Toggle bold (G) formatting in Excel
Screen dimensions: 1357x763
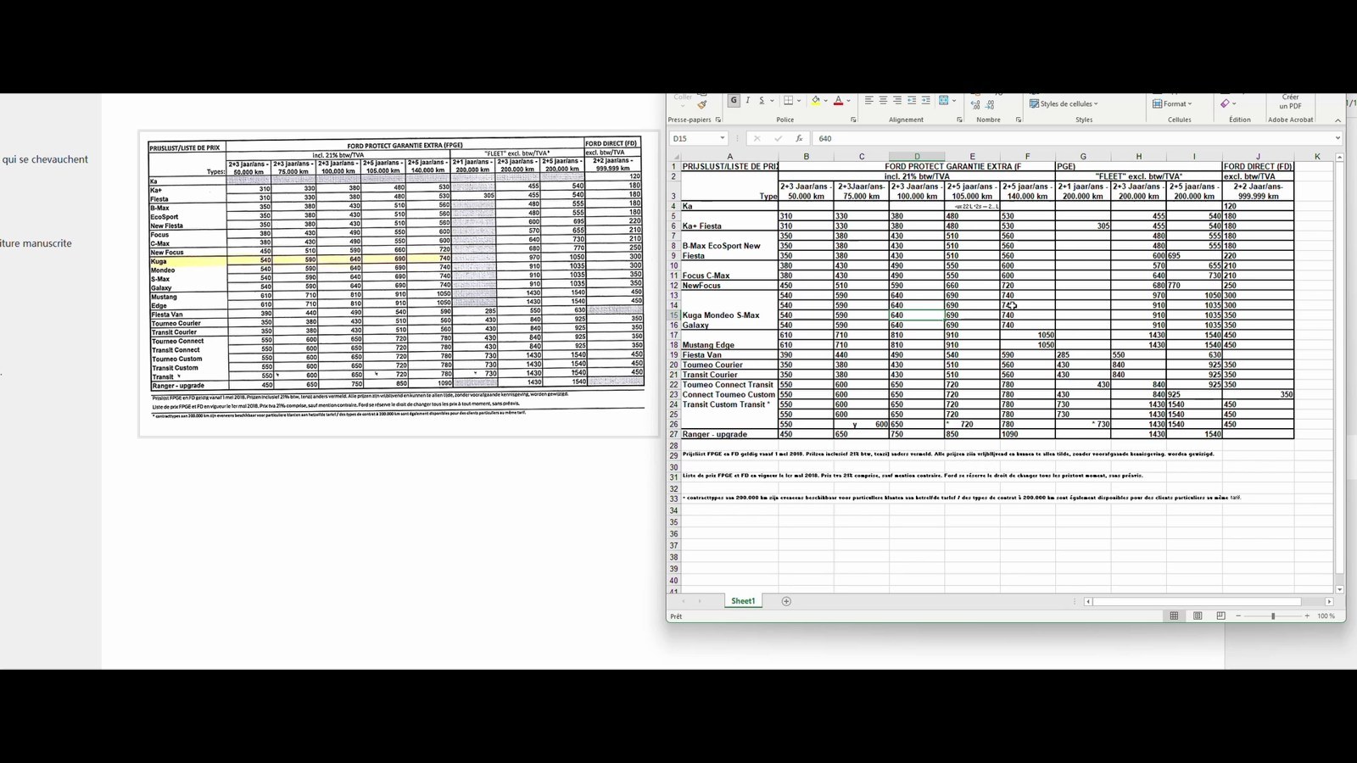point(734,101)
